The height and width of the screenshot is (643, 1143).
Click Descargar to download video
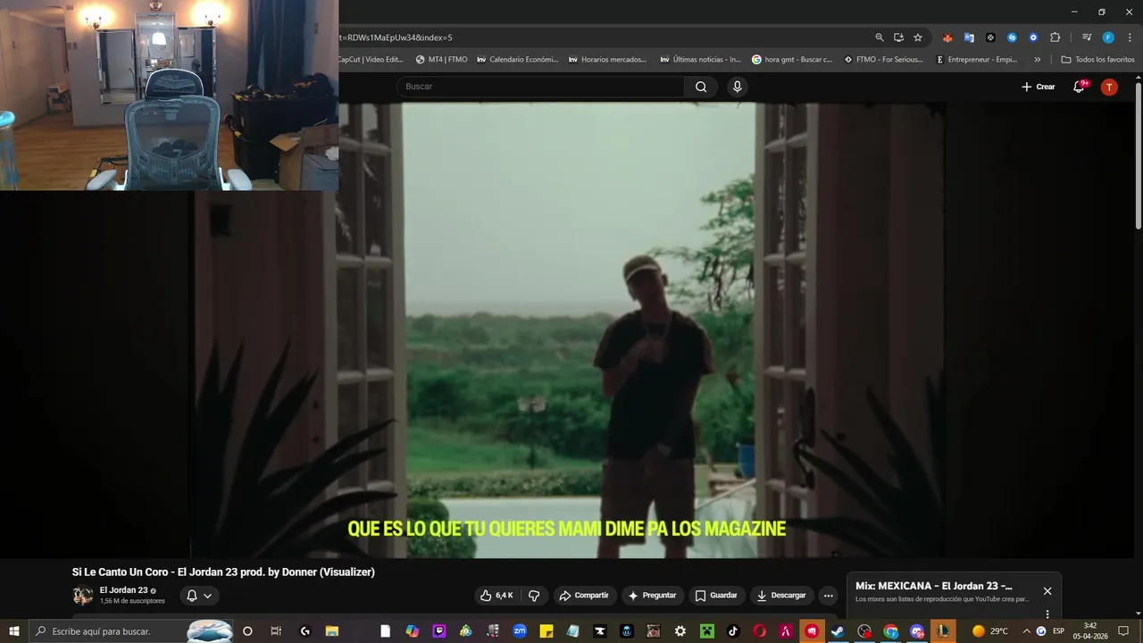[781, 596]
